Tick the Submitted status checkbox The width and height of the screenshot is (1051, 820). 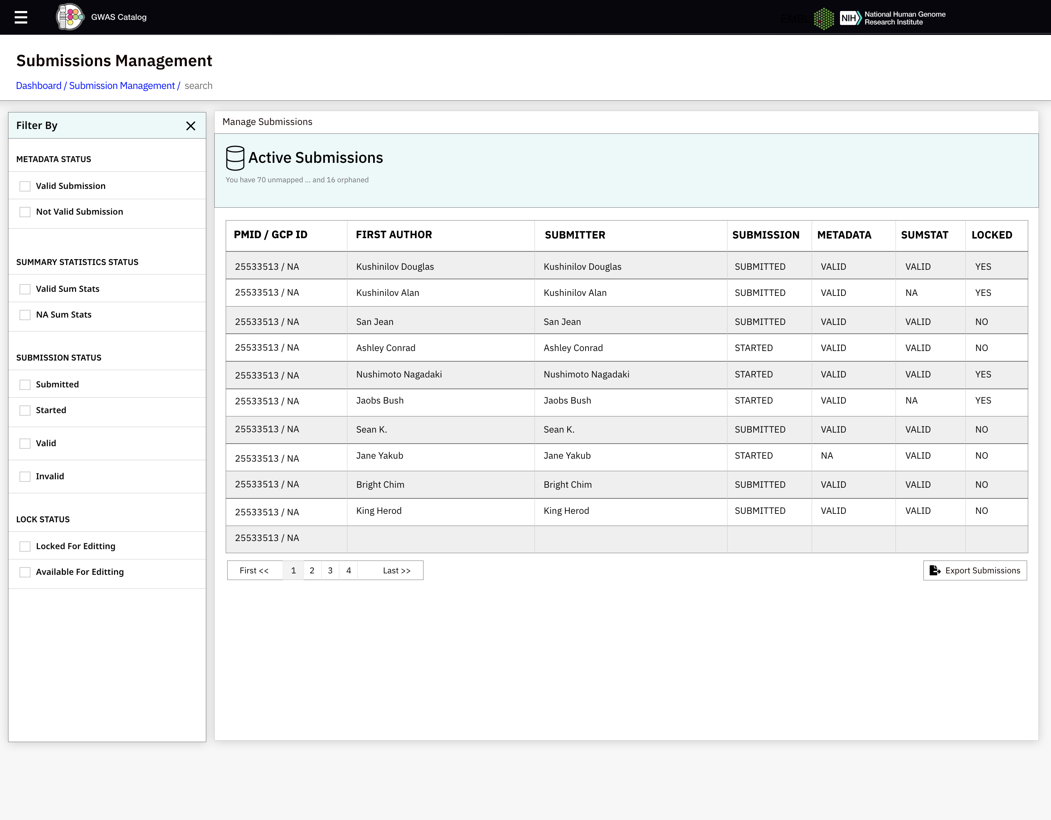25,384
